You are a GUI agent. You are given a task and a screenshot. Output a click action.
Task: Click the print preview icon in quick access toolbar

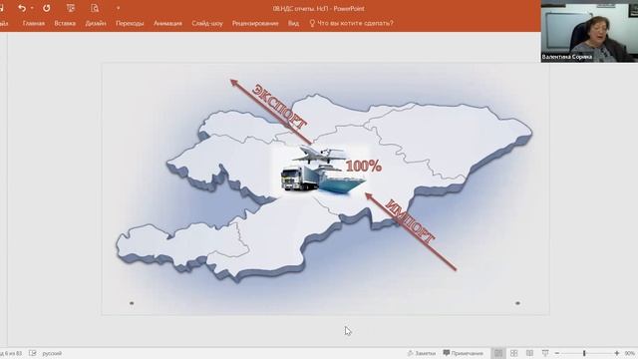(x=95, y=8)
